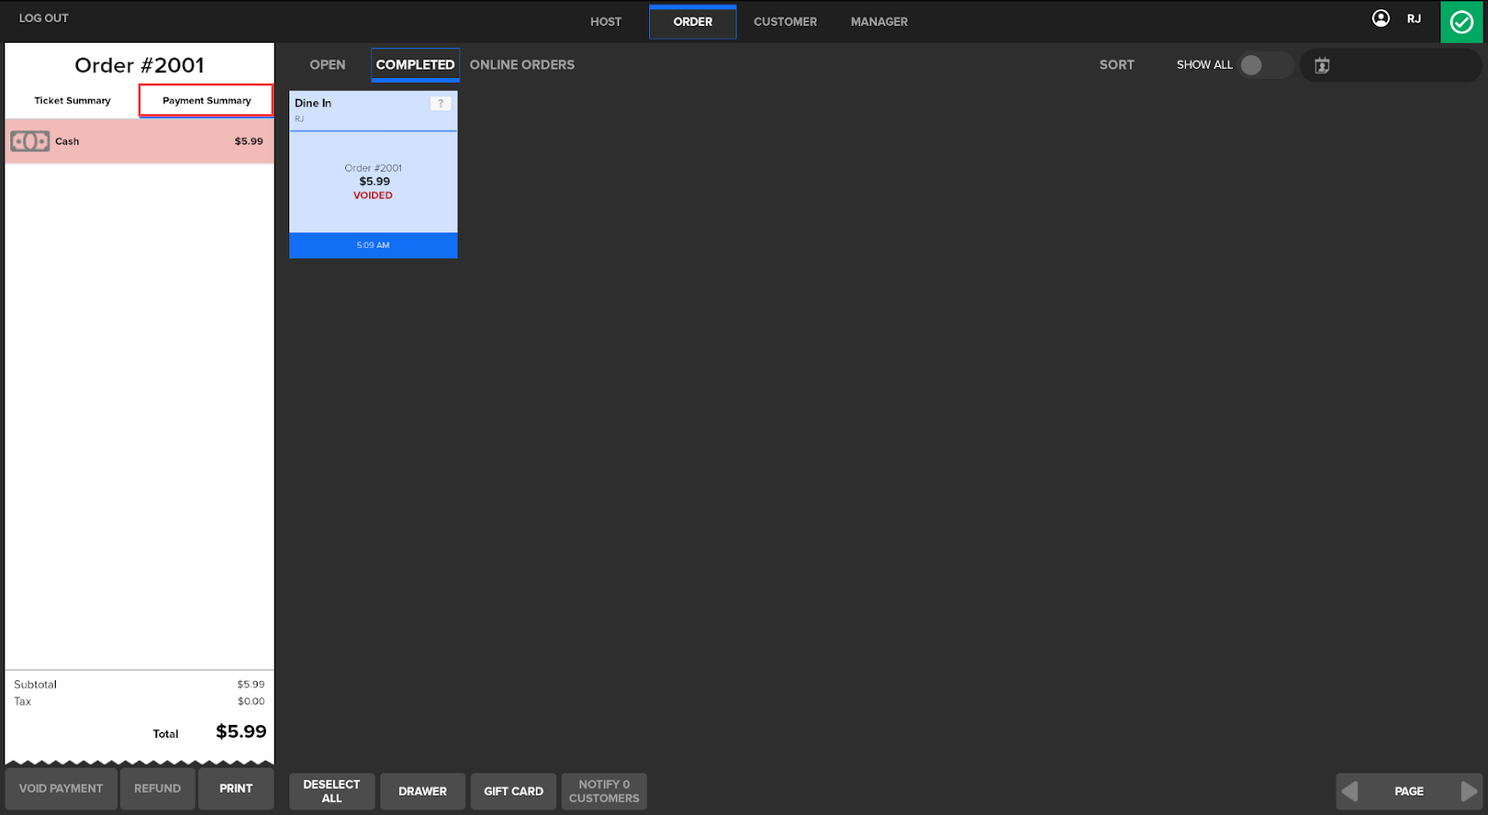Select voided Order #2001 ticket card
The width and height of the screenshot is (1488, 815).
[x=373, y=181]
